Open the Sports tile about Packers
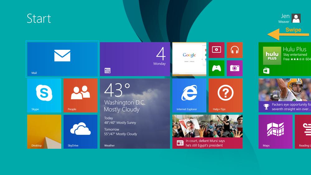311x175 pixels. pyautogui.click(x=285, y=95)
